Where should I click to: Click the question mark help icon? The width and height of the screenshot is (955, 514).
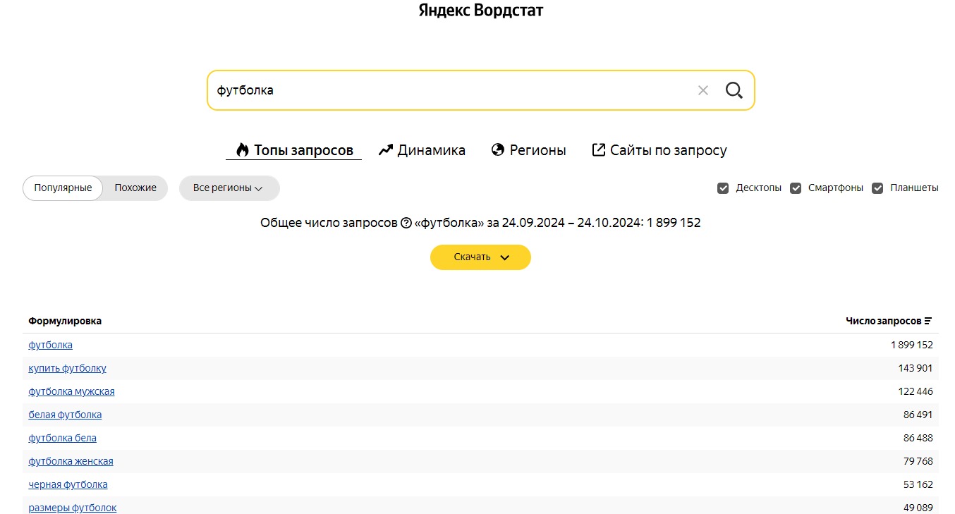tap(406, 223)
